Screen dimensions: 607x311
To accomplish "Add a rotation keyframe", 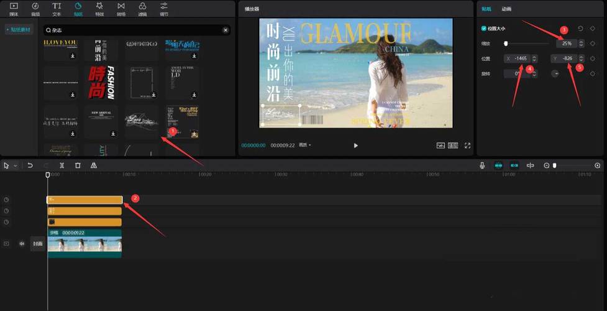I will tap(592, 73).
